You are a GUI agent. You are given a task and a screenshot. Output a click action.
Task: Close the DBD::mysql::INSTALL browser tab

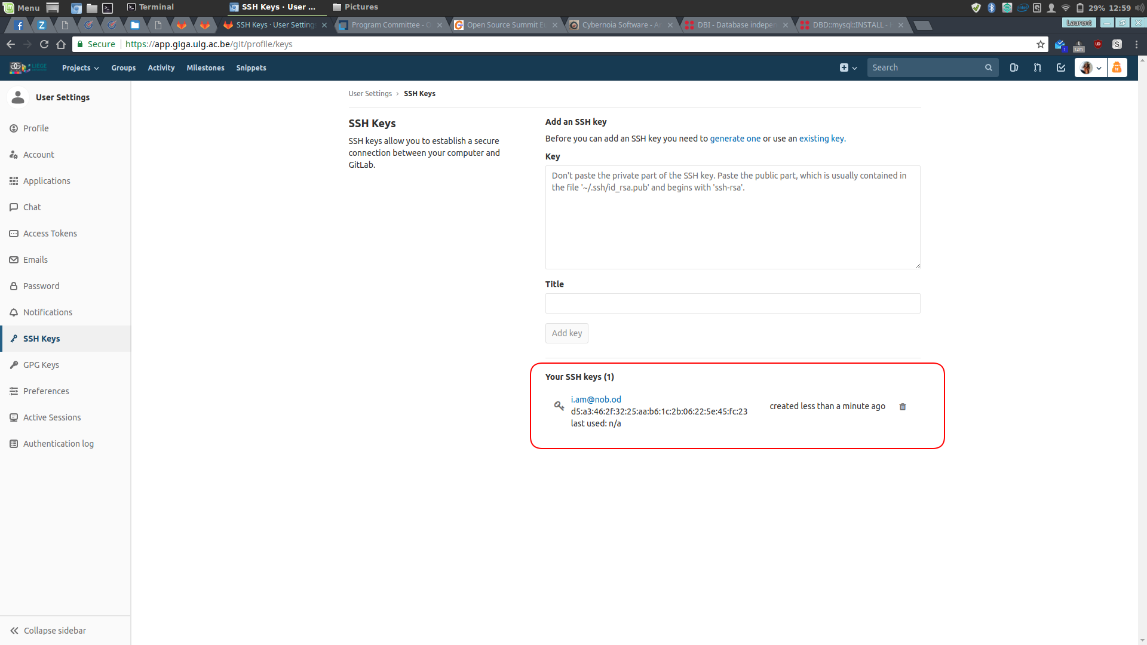coord(901,25)
